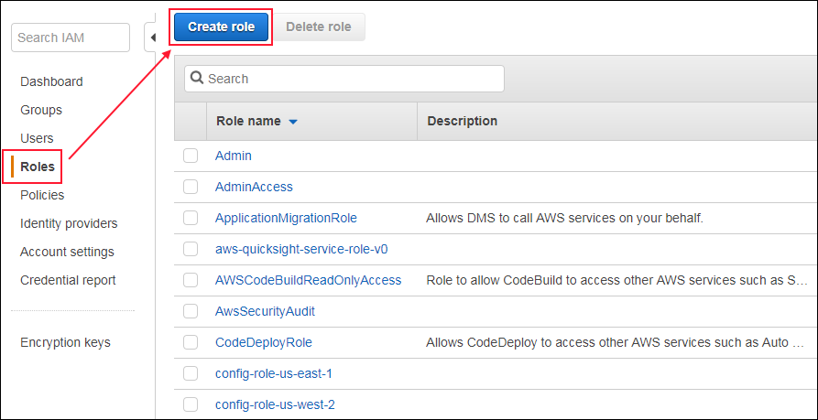Open aws-quicksight-service-role-v0 role
Screen dimensions: 818x420
(301, 249)
